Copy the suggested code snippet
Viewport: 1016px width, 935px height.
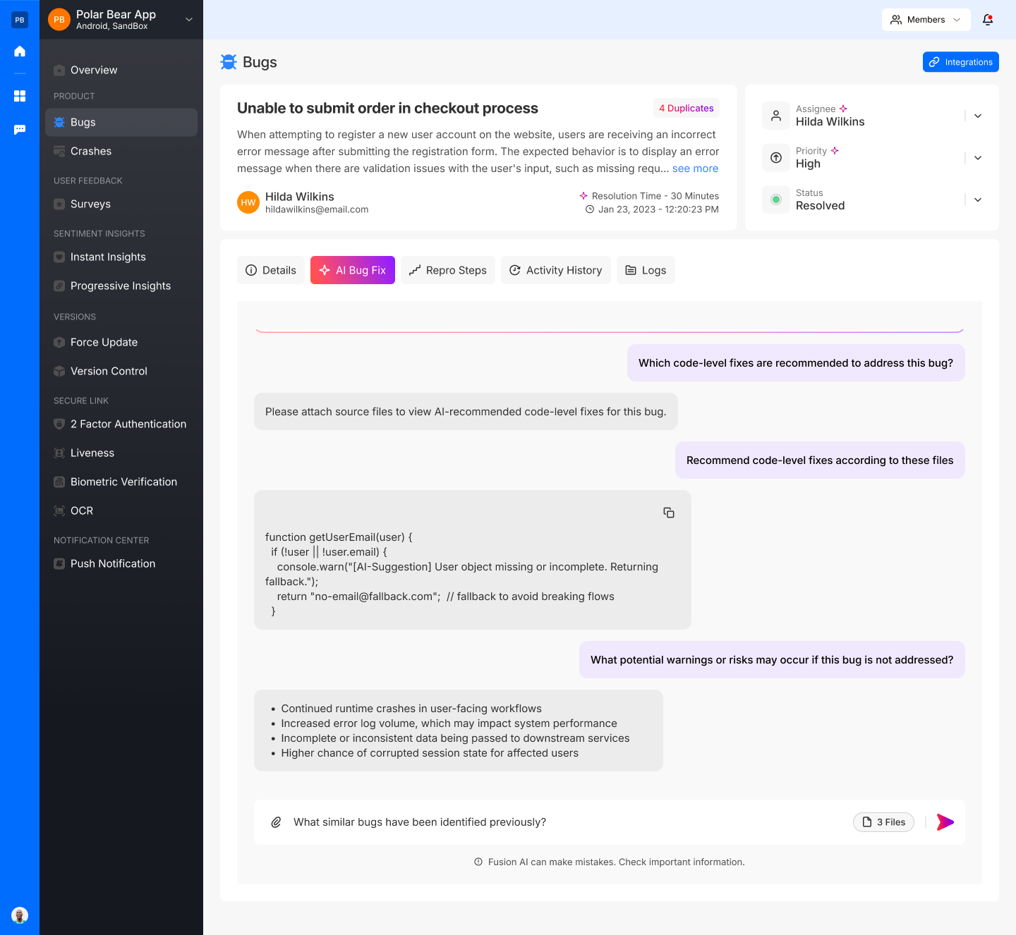(669, 513)
